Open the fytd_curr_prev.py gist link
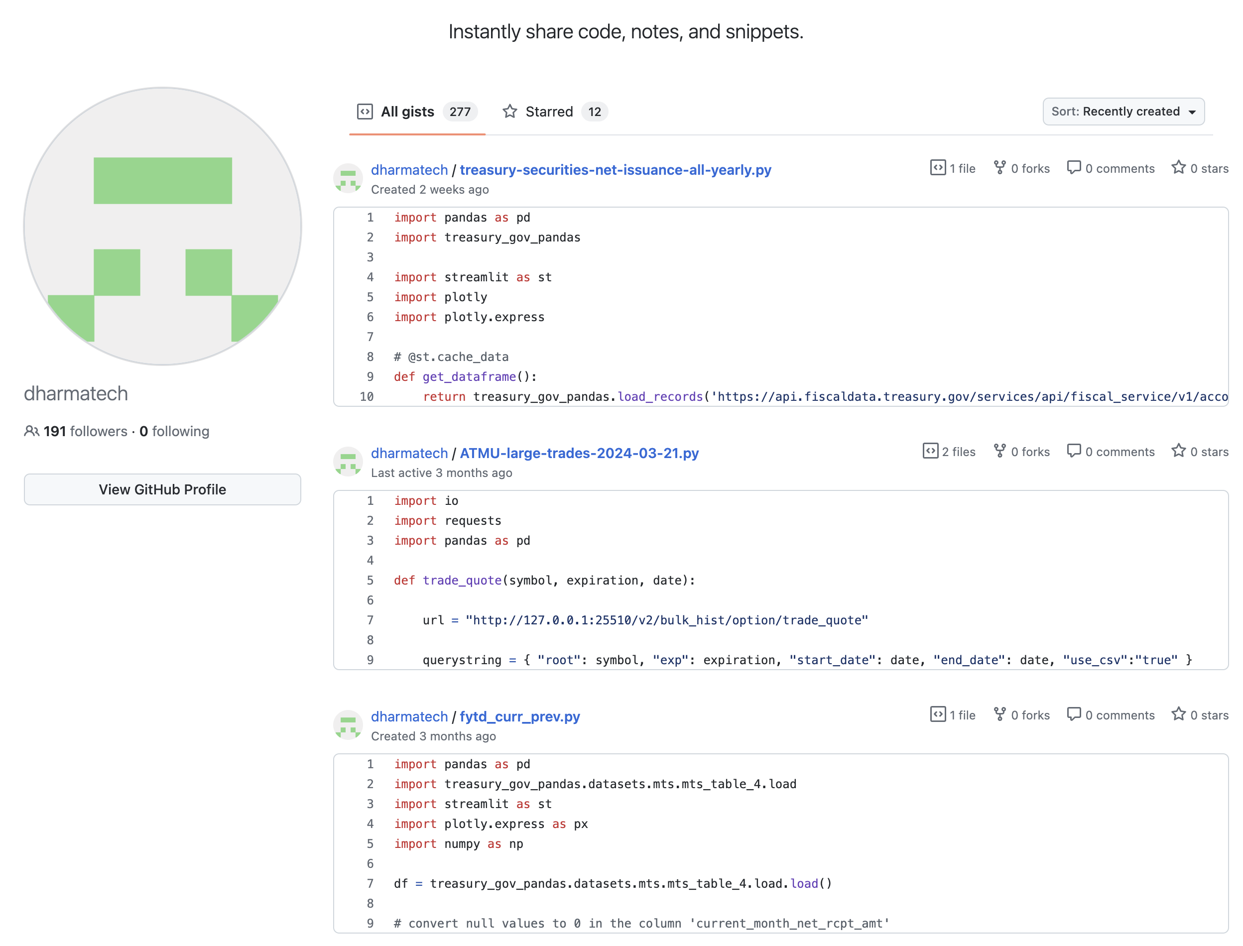This screenshot has width=1243, height=946. (519, 717)
